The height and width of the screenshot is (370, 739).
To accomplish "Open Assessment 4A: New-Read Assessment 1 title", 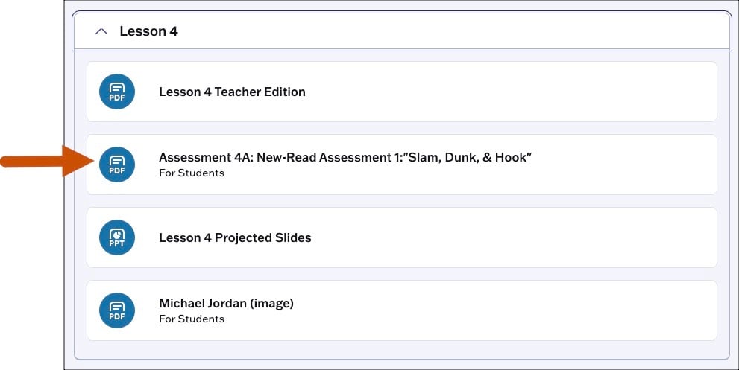I will (298, 158).
